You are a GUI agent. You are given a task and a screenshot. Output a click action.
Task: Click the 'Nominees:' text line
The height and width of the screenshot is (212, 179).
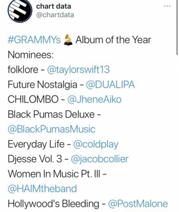pos(31,55)
